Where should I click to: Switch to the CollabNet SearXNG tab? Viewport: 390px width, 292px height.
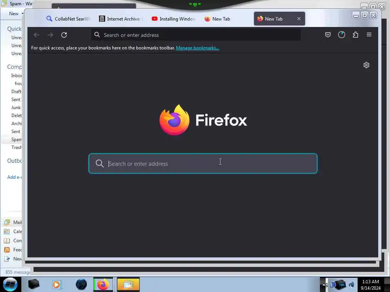tap(68, 19)
